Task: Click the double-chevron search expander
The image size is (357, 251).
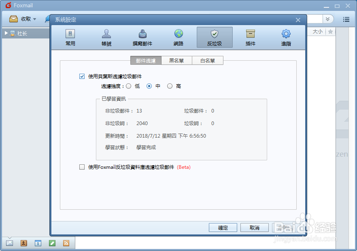Action: (x=328, y=19)
